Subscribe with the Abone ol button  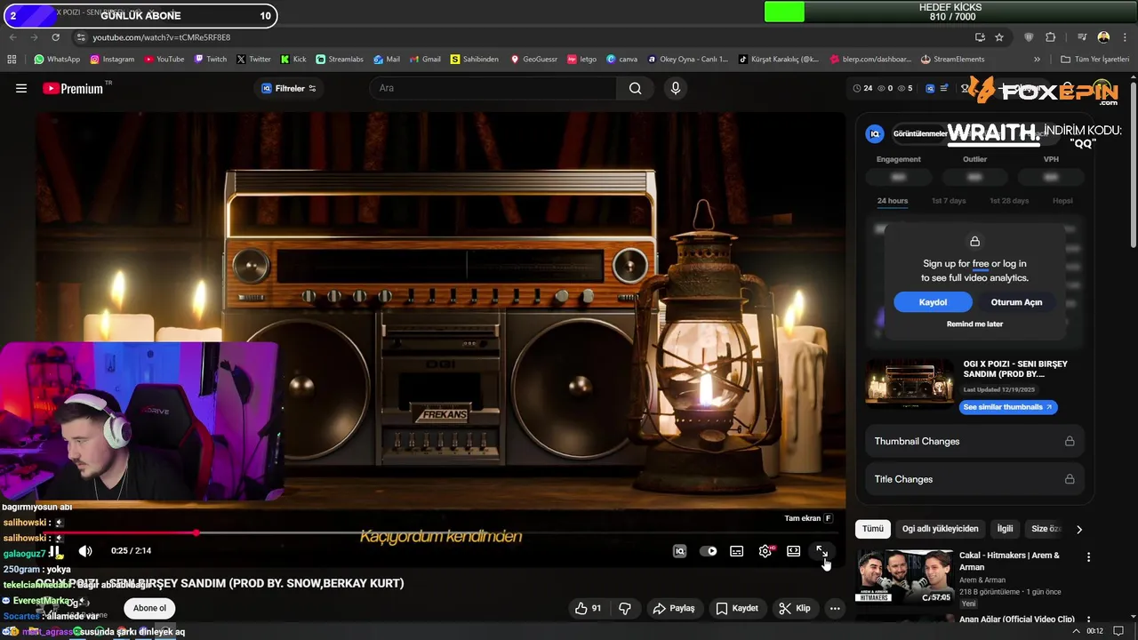pos(149,608)
